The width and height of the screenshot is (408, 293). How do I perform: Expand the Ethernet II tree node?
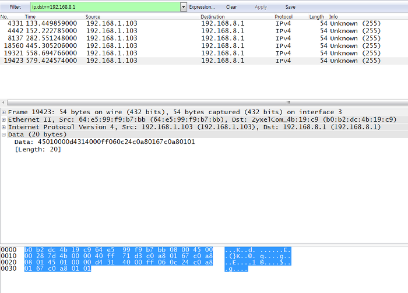(3, 120)
